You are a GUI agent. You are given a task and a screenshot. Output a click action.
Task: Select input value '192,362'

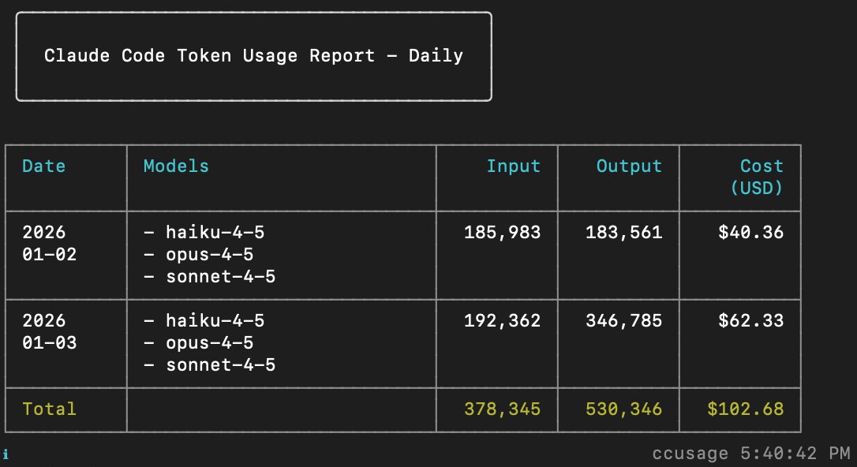click(503, 321)
